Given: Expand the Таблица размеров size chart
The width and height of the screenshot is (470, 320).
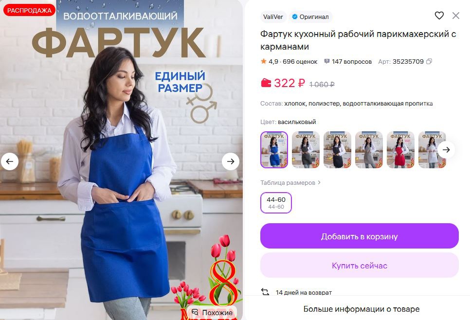Looking at the screenshot, I should click(x=290, y=182).
